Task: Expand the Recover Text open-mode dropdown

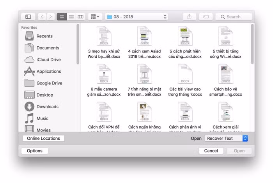Action: (226, 138)
